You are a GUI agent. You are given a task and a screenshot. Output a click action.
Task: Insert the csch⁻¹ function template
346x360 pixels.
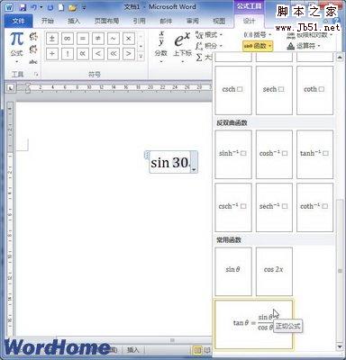click(233, 207)
